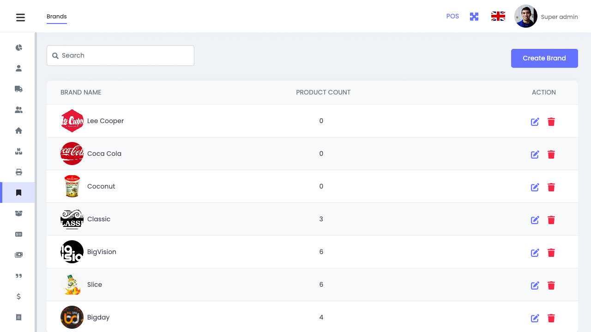The width and height of the screenshot is (591, 332).
Task: Delete the Coca Cola brand
Action: click(x=551, y=154)
